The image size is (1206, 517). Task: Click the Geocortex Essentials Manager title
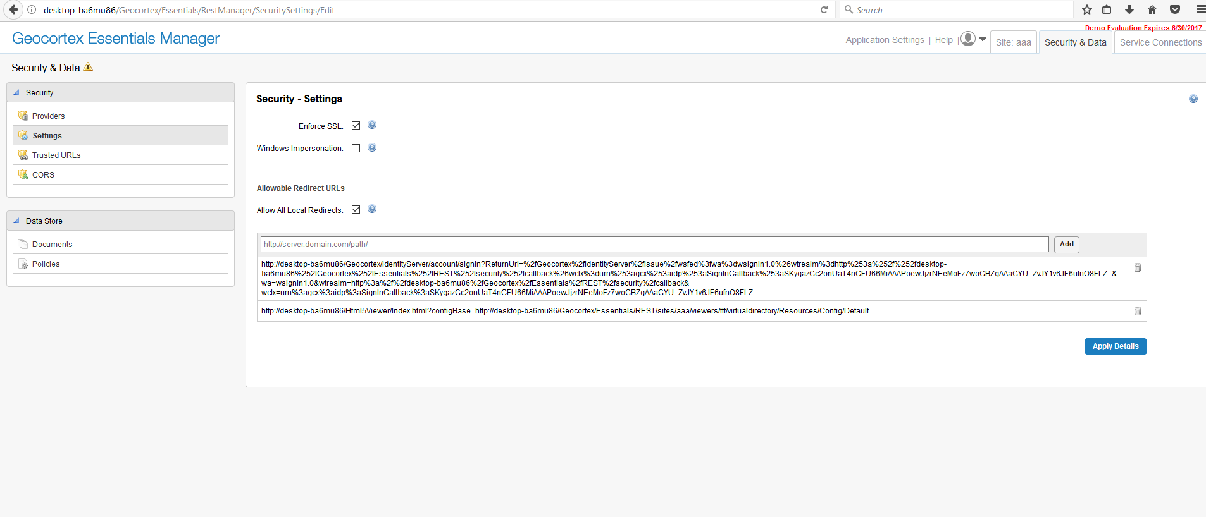click(116, 39)
